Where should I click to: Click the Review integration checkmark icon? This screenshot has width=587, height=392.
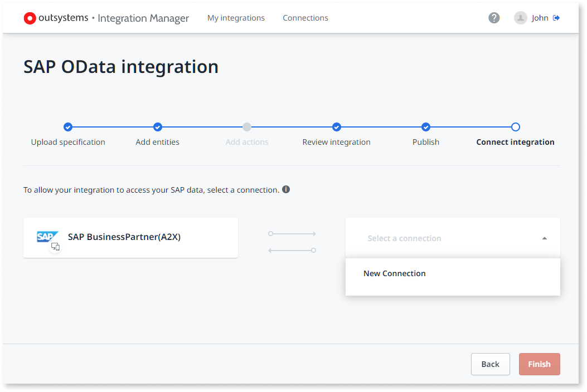[336, 127]
